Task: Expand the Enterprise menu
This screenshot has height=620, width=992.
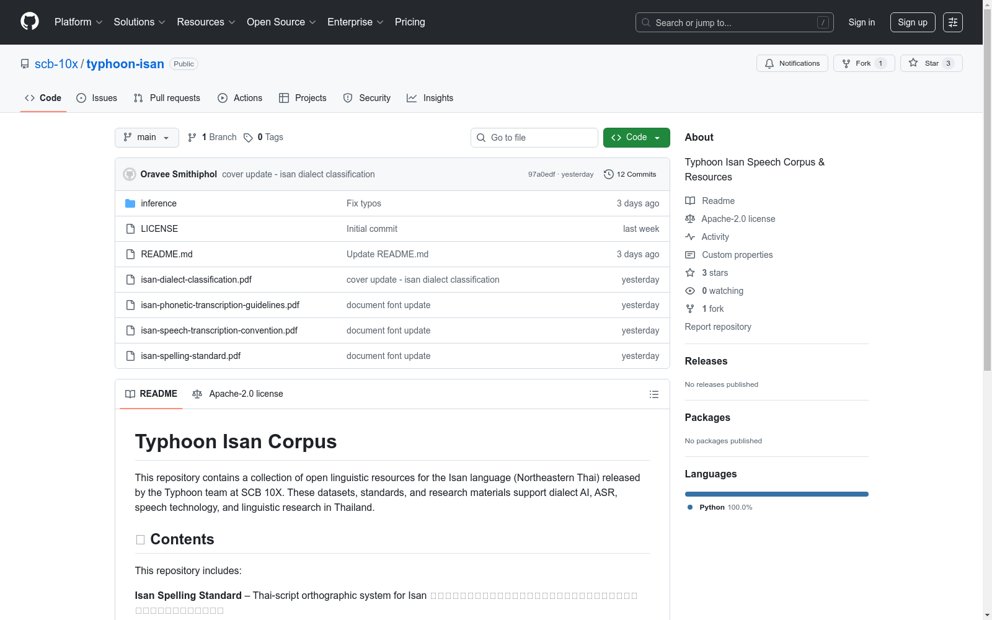Action: (x=355, y=22)
